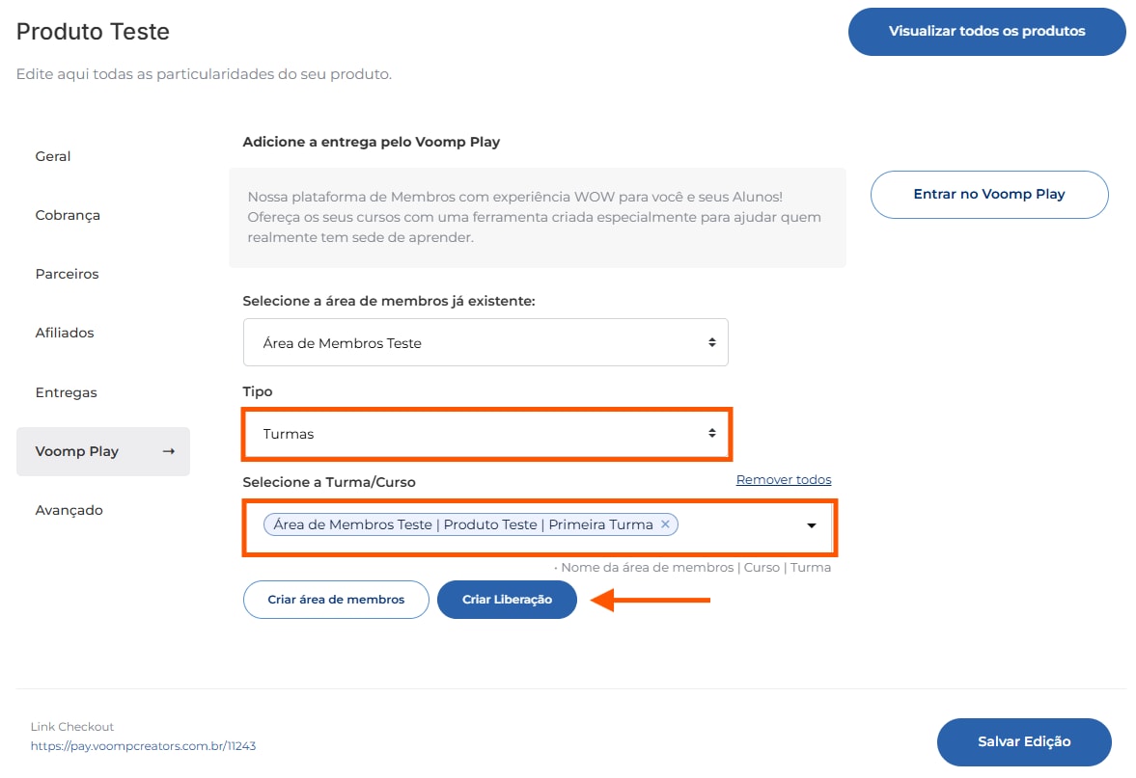
Task: Click the arrow icon beside Voomp Play
Action: click(169, 451)
